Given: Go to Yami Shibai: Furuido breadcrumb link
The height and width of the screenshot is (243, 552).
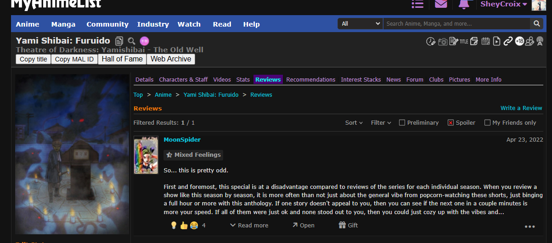Looking at the screenshot, I should pyautogui.click(x=211, y=95).
